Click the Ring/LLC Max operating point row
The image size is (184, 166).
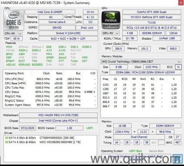50,96
